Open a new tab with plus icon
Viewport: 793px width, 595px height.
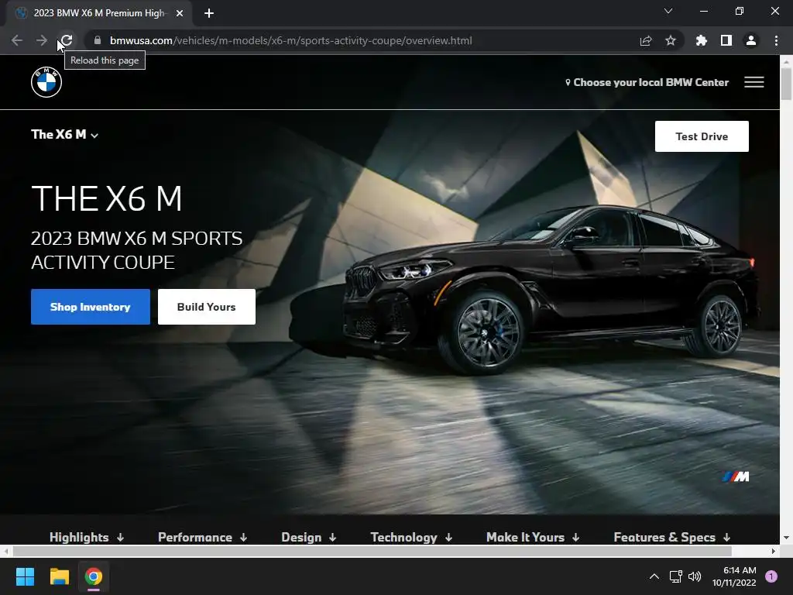pos(209,13)
